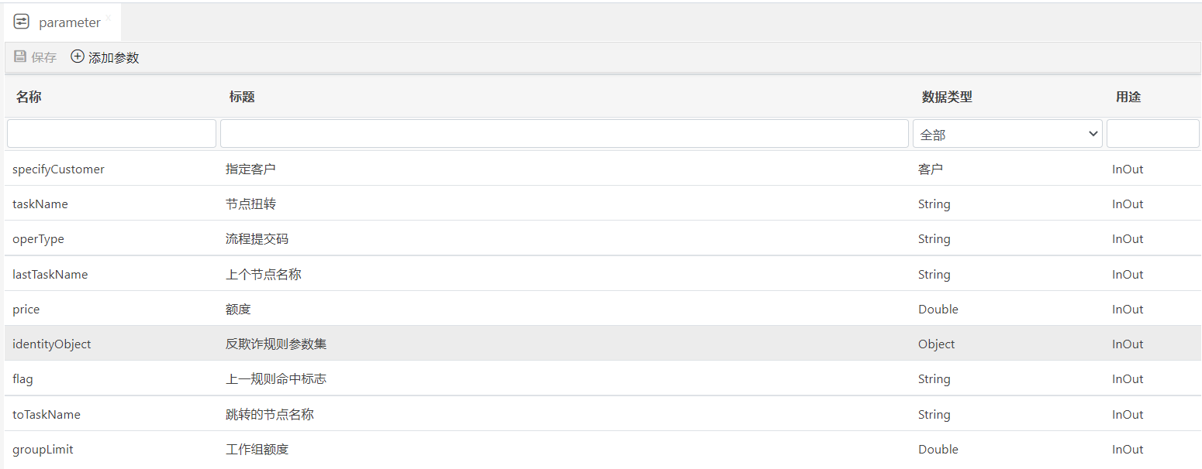Select the toTaskName parameter row
This screenshot has height=469, width=1202.
[47, 415]
